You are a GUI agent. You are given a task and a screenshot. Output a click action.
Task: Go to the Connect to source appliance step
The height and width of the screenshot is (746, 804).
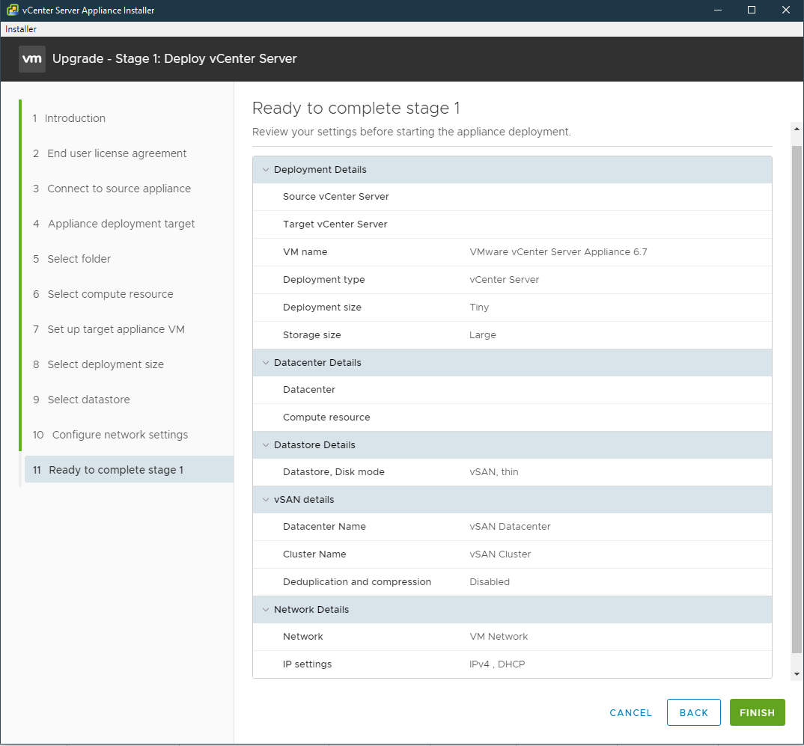[x=120, y=188]
